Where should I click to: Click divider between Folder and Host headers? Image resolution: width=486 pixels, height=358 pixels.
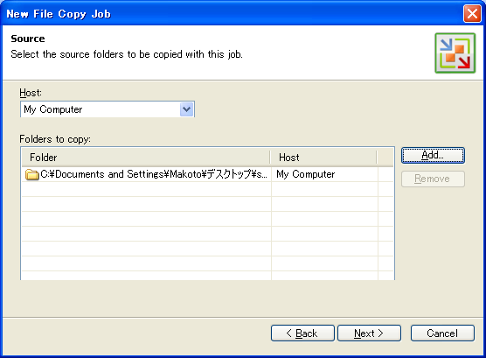pos(270,158)
